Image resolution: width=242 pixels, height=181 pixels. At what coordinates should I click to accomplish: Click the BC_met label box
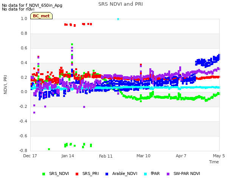point(41,16)
